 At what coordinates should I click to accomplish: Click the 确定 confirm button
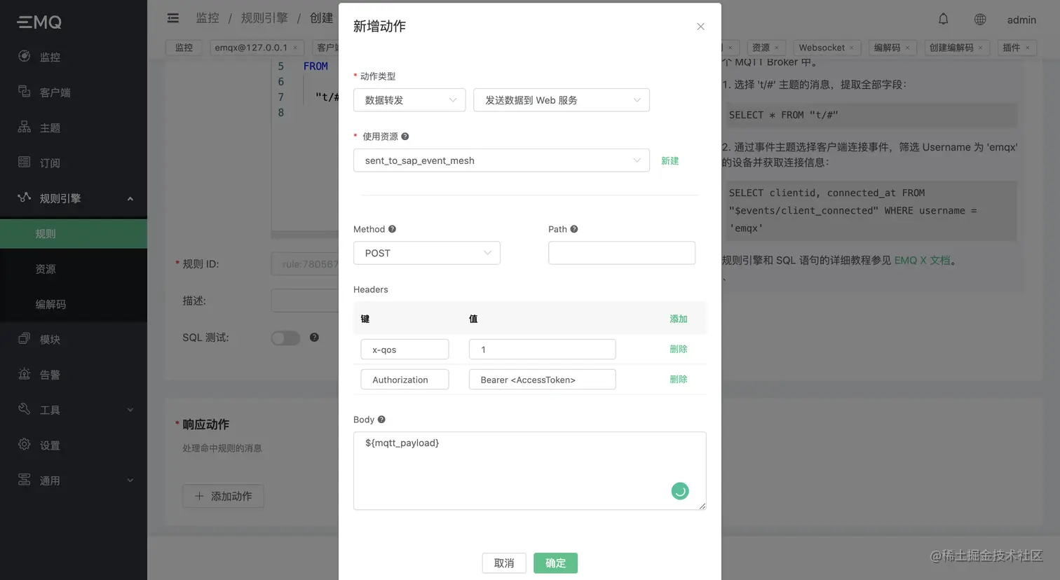click(555, 563)
